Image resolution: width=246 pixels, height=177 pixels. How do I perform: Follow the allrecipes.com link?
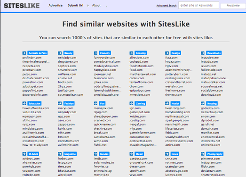point(139,58)
